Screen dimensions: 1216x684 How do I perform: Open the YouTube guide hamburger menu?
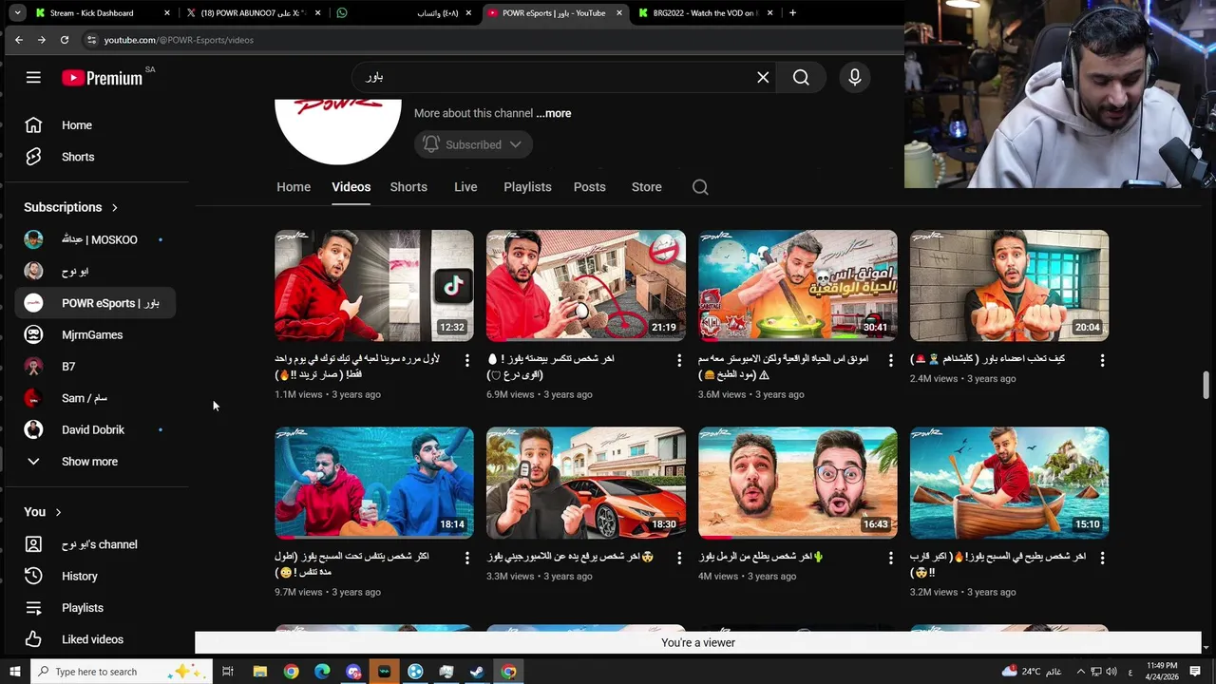click(33, 78)
